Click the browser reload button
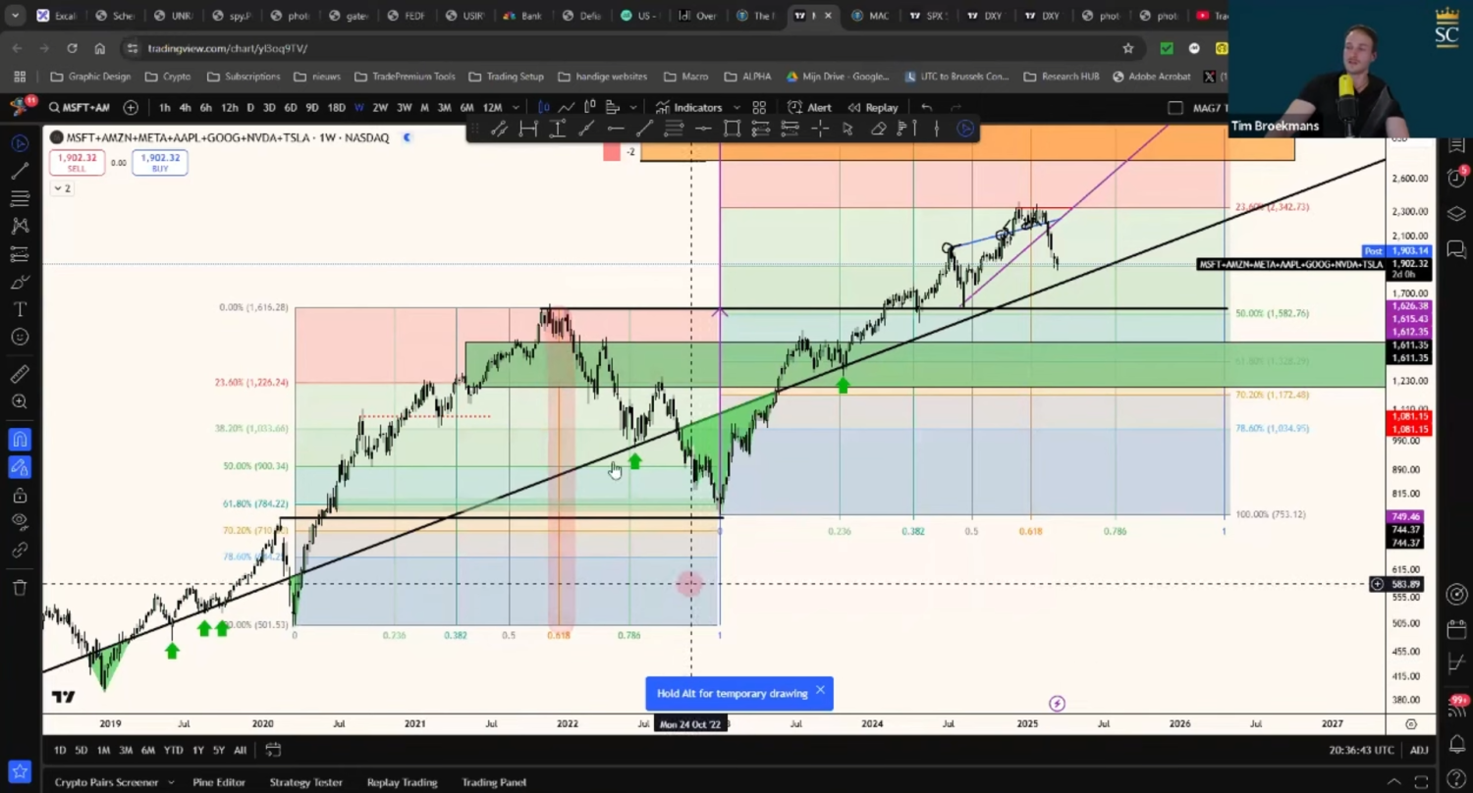 click(72, 48)
